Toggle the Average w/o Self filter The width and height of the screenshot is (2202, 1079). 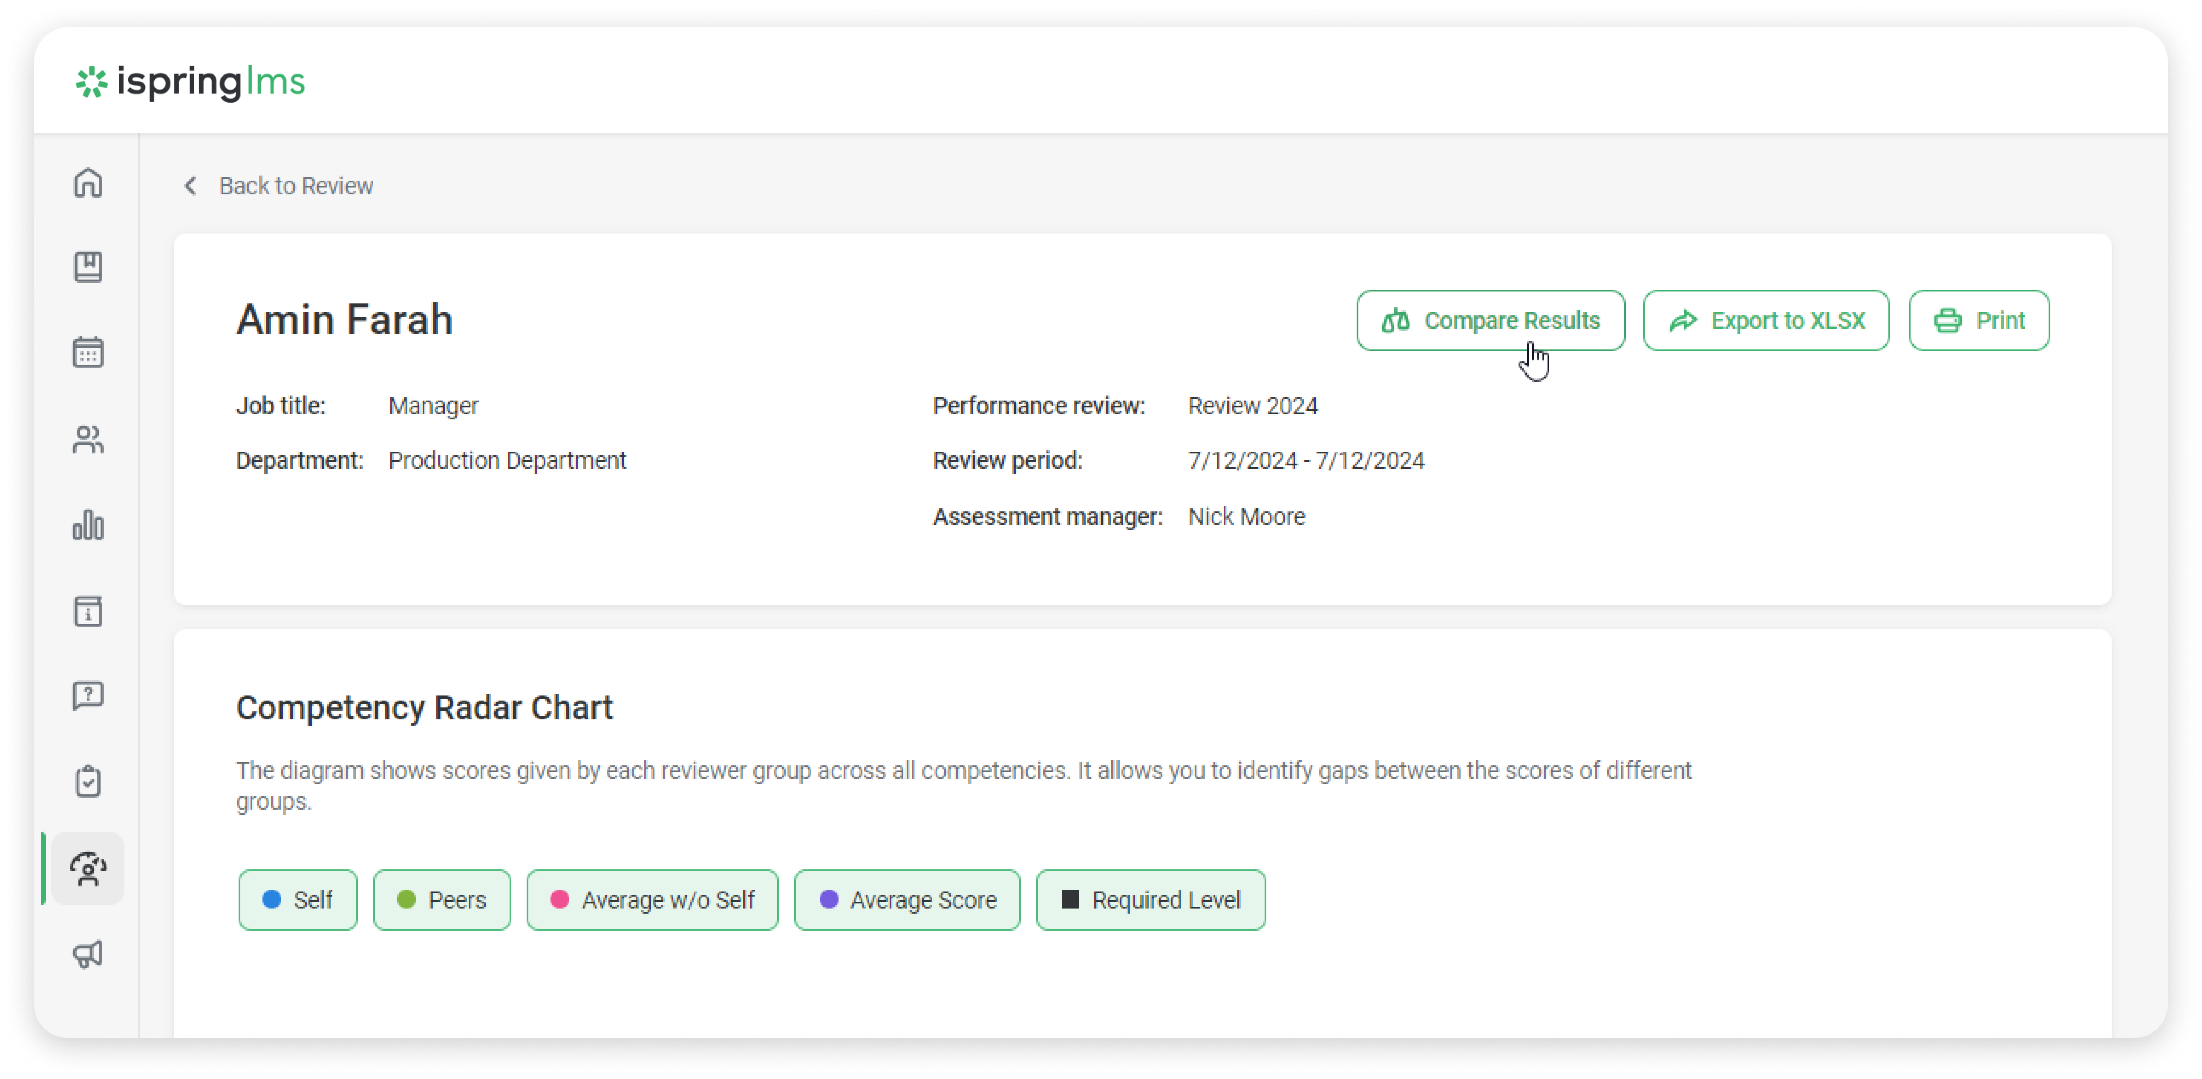coord(652,900)
